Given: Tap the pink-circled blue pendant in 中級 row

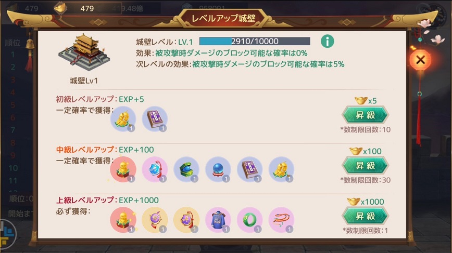Looking at the screenshot, I should tap(155, 170).
